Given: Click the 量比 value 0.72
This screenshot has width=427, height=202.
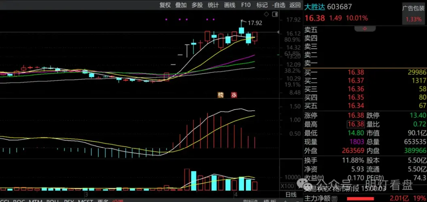Looking at the screenshot, I should tap(420, 124).
